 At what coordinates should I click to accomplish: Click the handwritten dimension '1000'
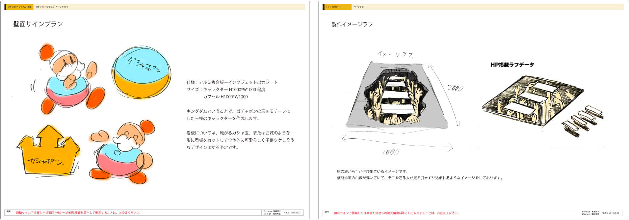click(391, 152)
